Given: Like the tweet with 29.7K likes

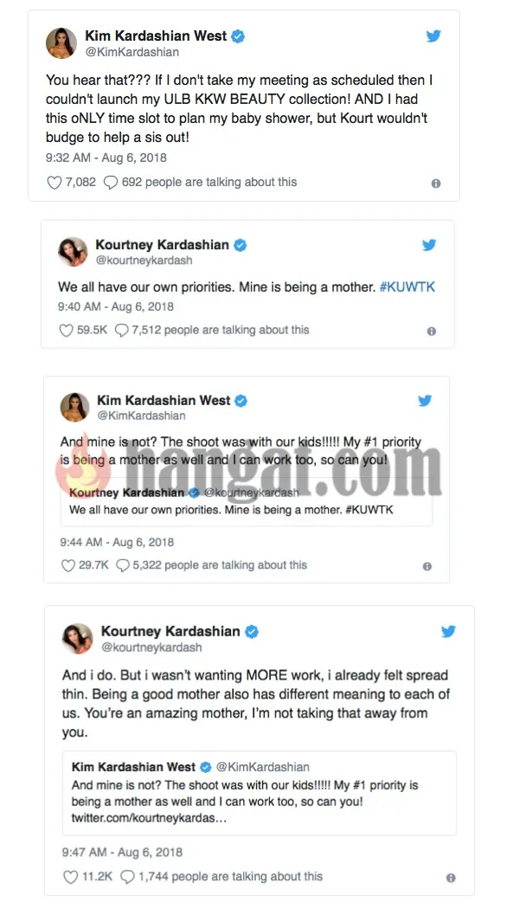Looking at the screenshot, I should [68, 565].
